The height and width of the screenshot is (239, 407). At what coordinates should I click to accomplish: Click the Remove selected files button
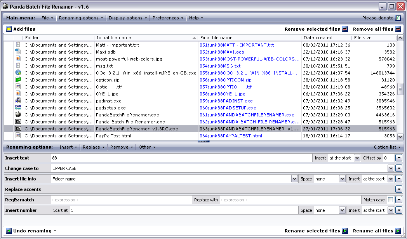[x=316, y=29]
